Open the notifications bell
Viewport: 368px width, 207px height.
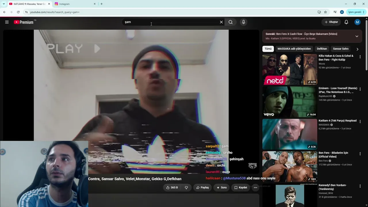coord(346,22)
